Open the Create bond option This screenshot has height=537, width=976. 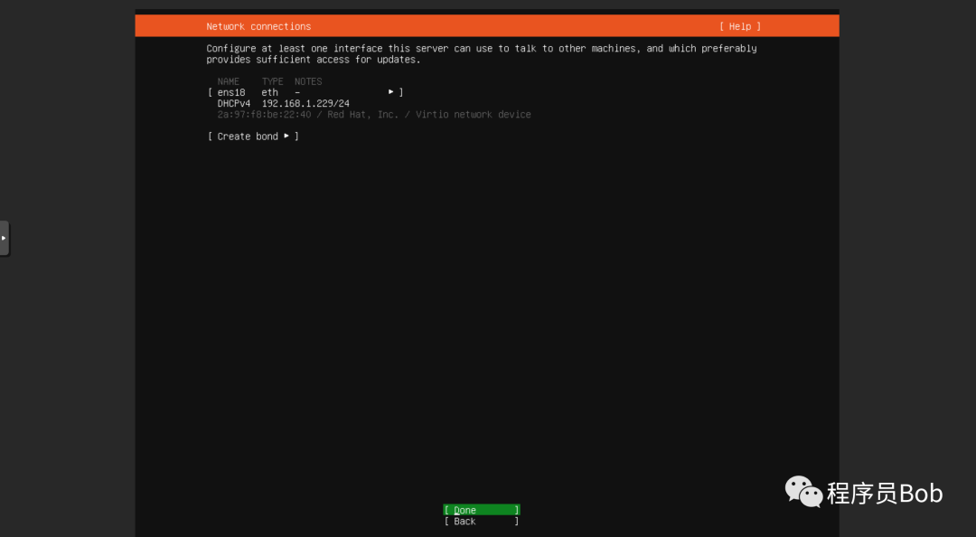tap(253, 137)
